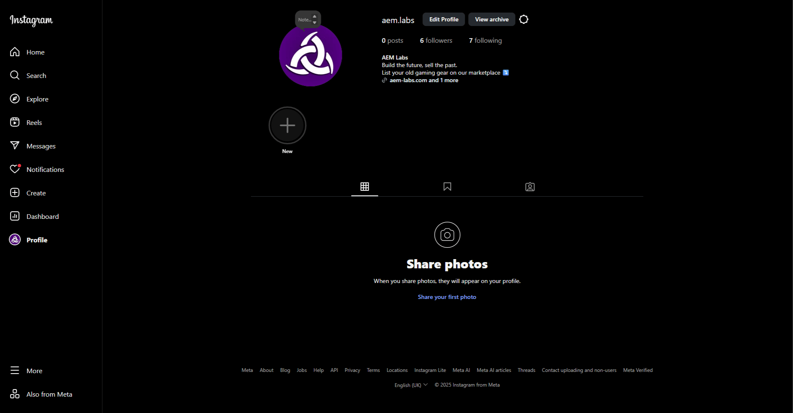Click Notifications label in sidebar
Viewport: 793px width, 413px height.
pyautogui.click(x=45, y=169)
